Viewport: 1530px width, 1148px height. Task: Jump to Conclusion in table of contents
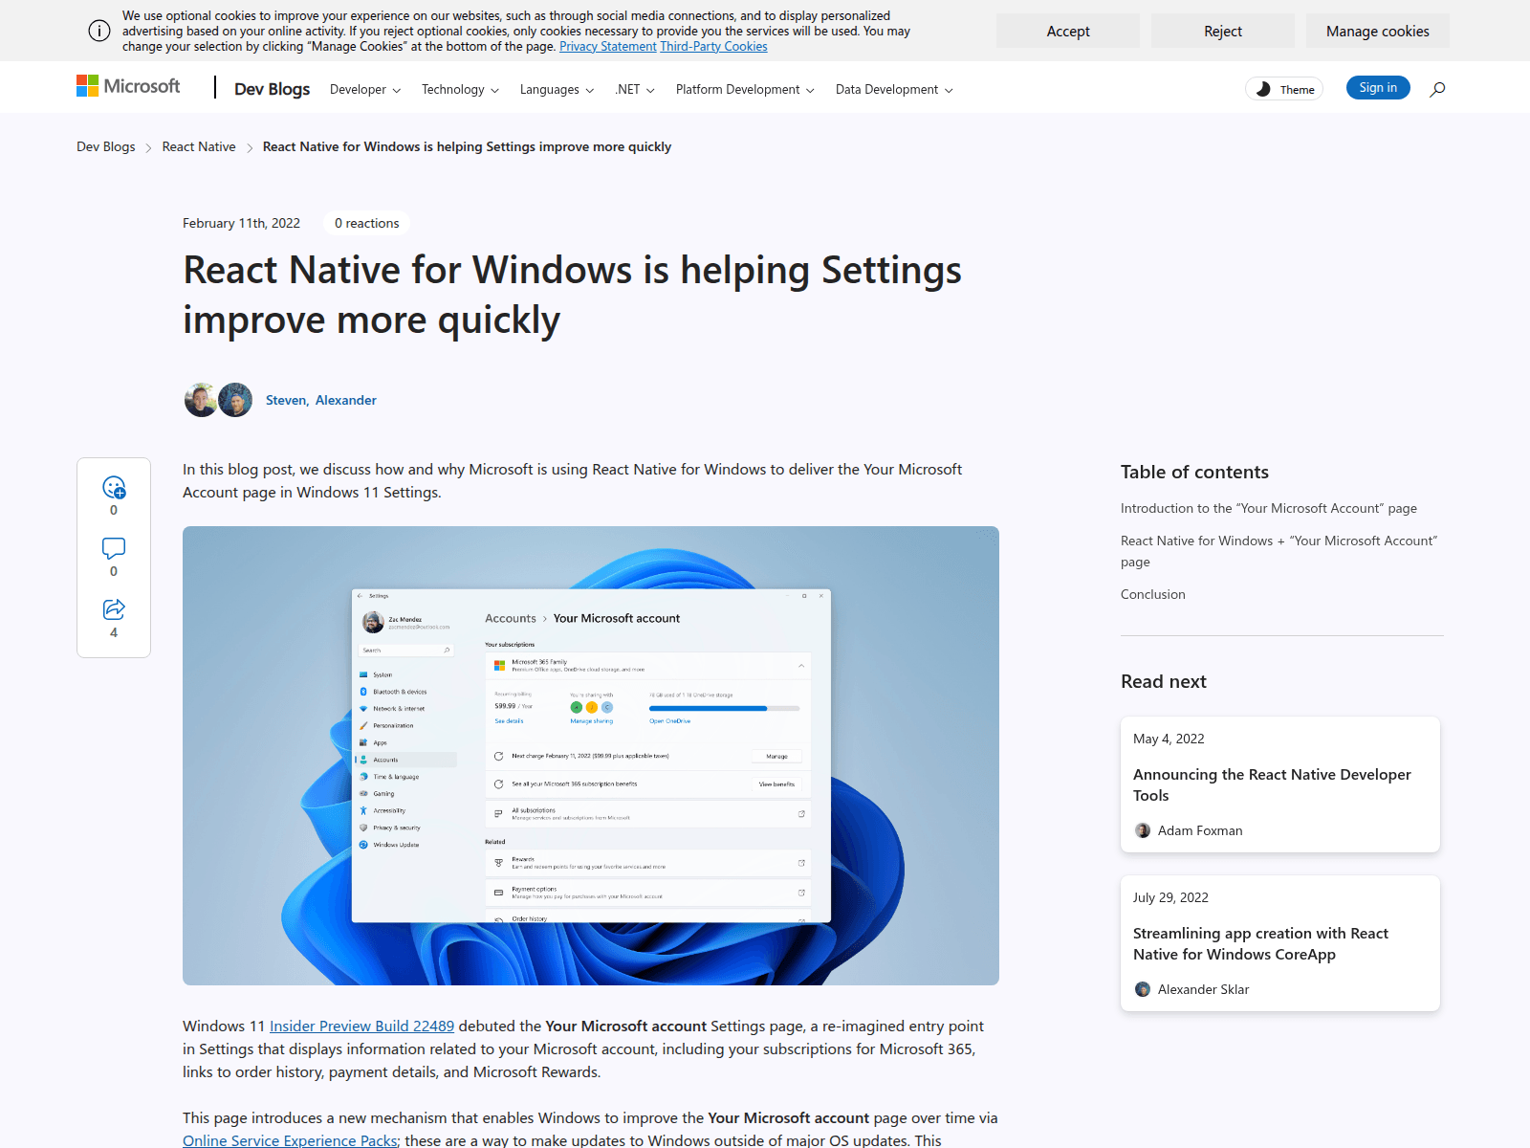point(1153,594)
